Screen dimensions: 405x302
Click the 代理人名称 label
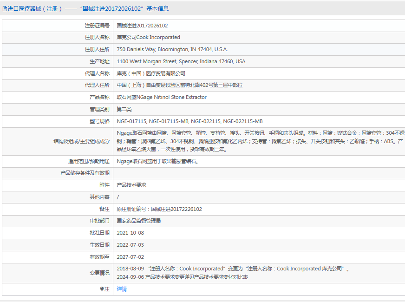pyautogui.click(x=97, y=73)
